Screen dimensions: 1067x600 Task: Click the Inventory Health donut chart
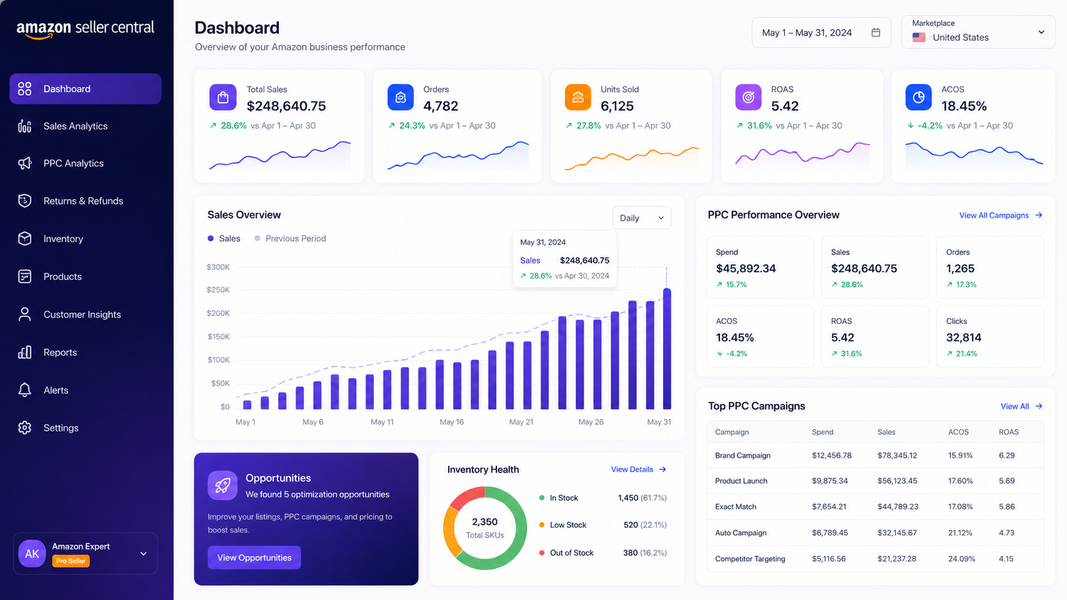tap(485, 528)
